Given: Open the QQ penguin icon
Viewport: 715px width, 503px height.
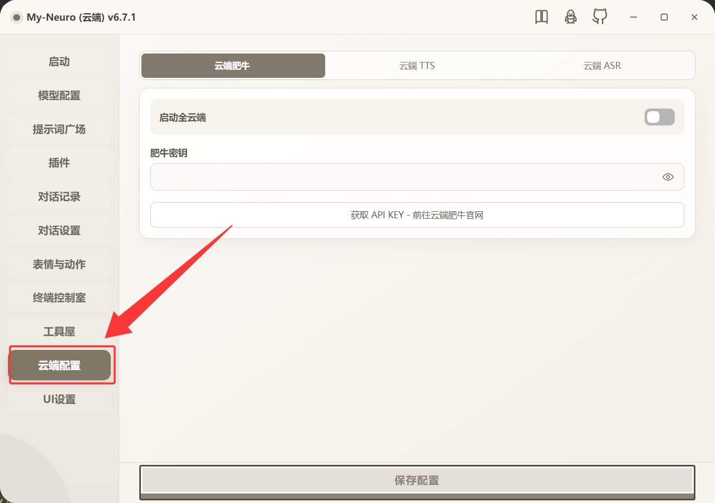Looking at the screenshot, I should click(x=570, y=17).
